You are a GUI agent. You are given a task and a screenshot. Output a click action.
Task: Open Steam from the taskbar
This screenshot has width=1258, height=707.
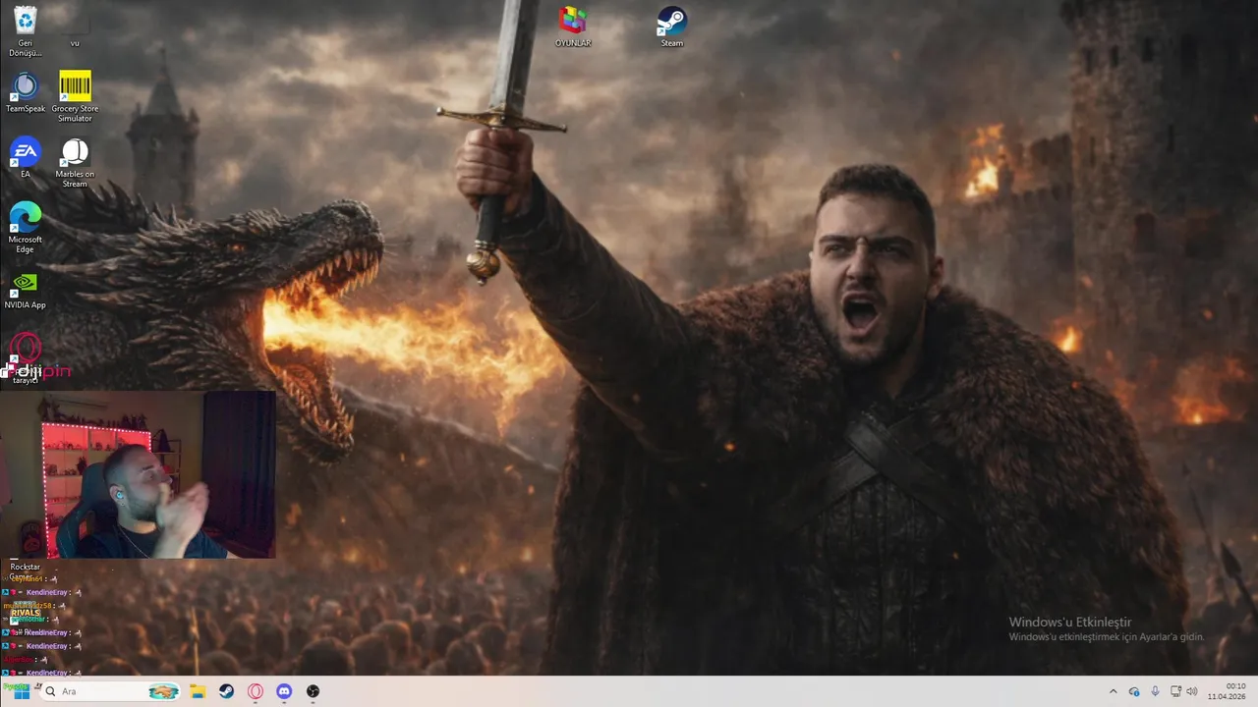[226, 691]
